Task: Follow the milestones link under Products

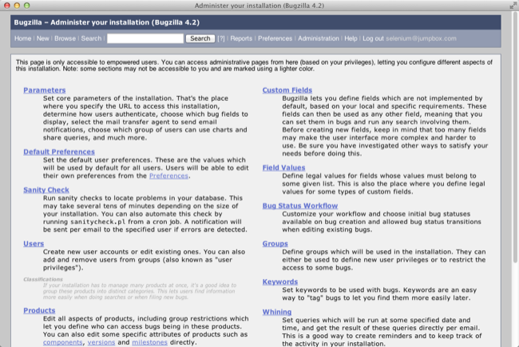Action: 149,342
